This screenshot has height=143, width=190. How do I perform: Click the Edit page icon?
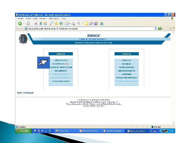coord(79,24)
